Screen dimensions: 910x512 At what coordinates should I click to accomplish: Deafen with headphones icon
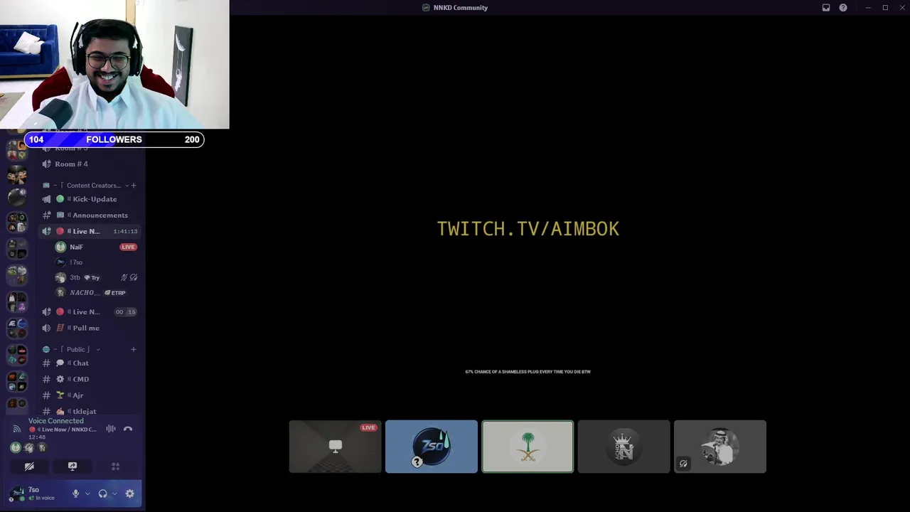[x=102, y=494]
